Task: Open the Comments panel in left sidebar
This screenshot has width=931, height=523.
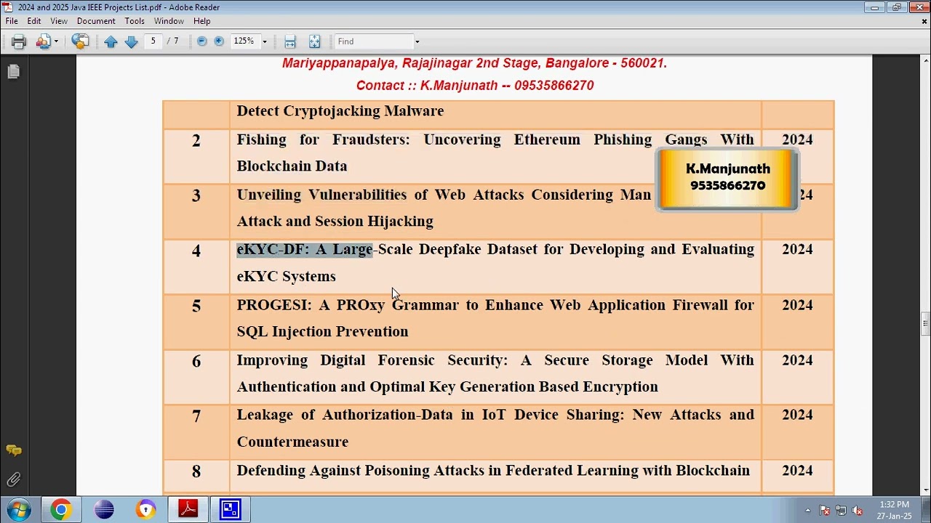Action: click(x=13, y=450)
